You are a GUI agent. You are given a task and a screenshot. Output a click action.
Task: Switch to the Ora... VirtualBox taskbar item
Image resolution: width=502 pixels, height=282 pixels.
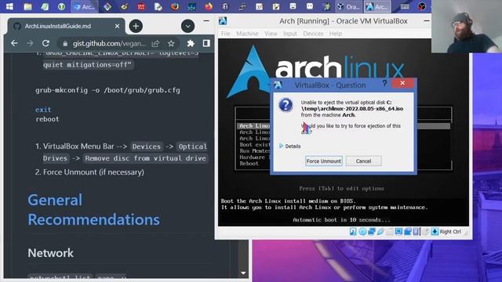pyautogui.click(x=348, y=6)
